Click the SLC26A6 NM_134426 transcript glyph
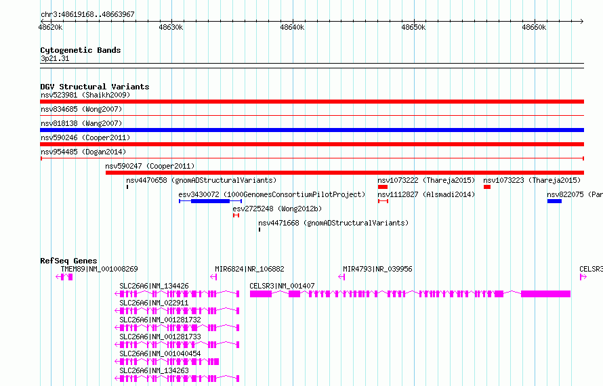The height and width of the screenshot is (386, 603). pyautogui.click(x=177, y=294)
